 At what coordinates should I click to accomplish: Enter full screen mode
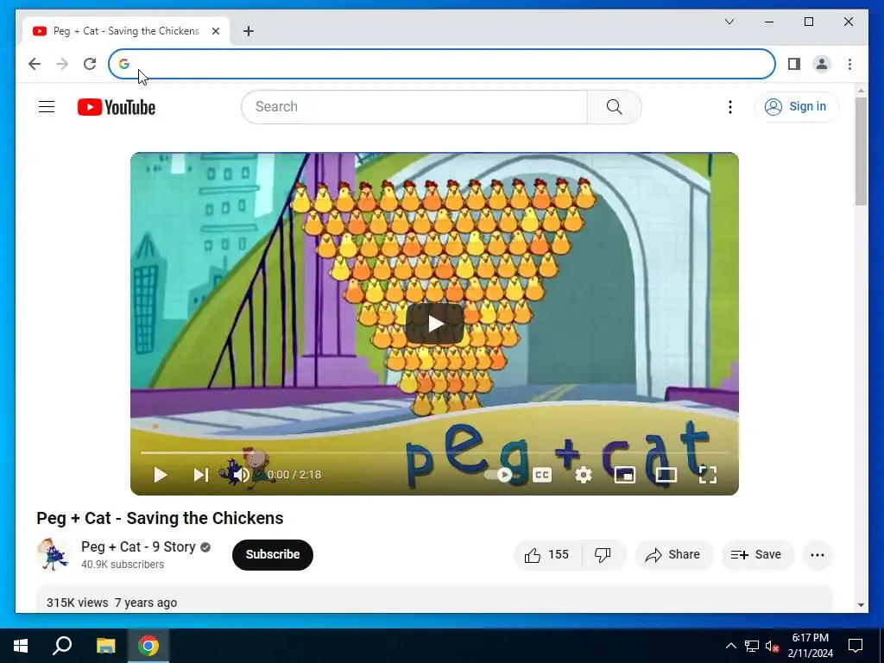pyautogui.click(x=708, y=475)
